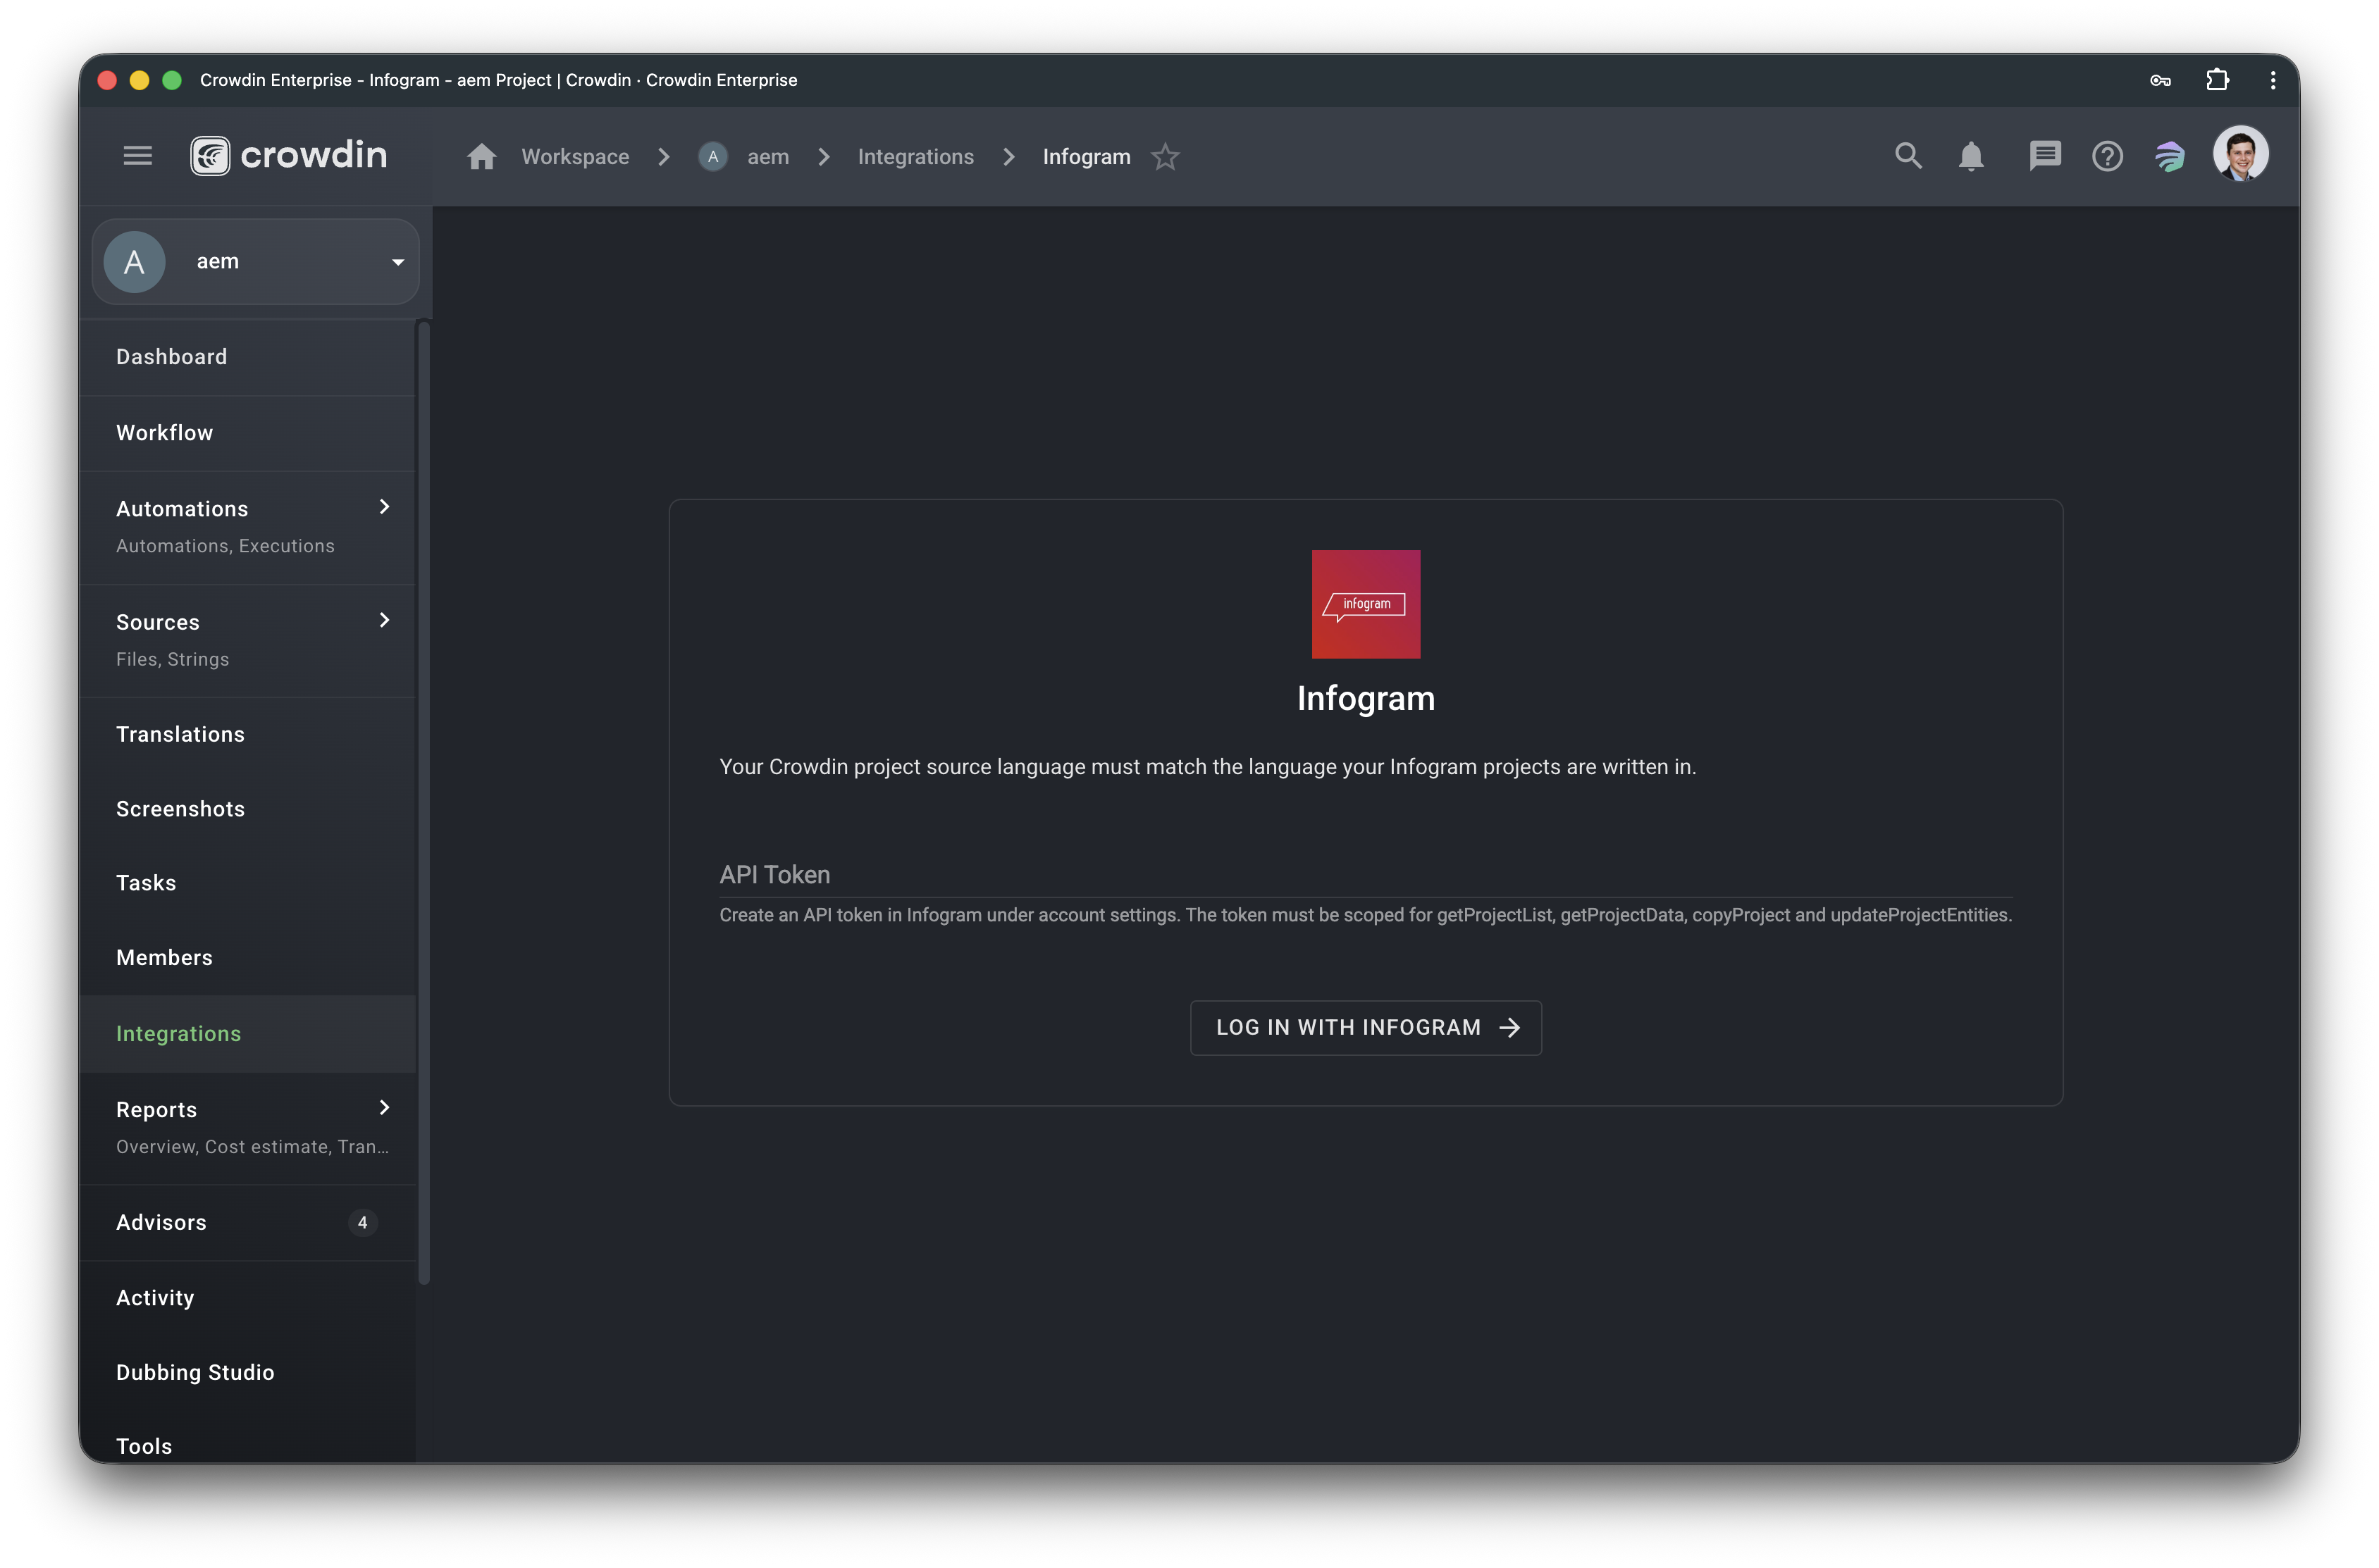Open the search icon

coord(1908,156)
